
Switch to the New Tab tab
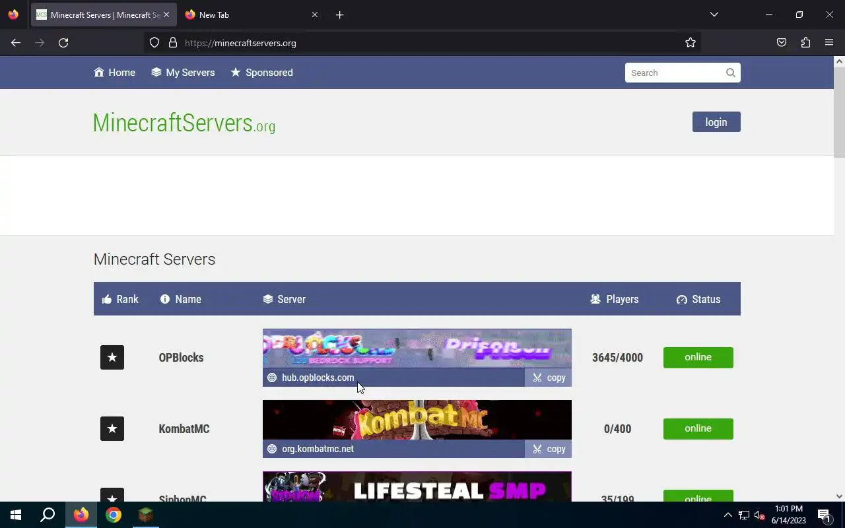pos(252,15)
